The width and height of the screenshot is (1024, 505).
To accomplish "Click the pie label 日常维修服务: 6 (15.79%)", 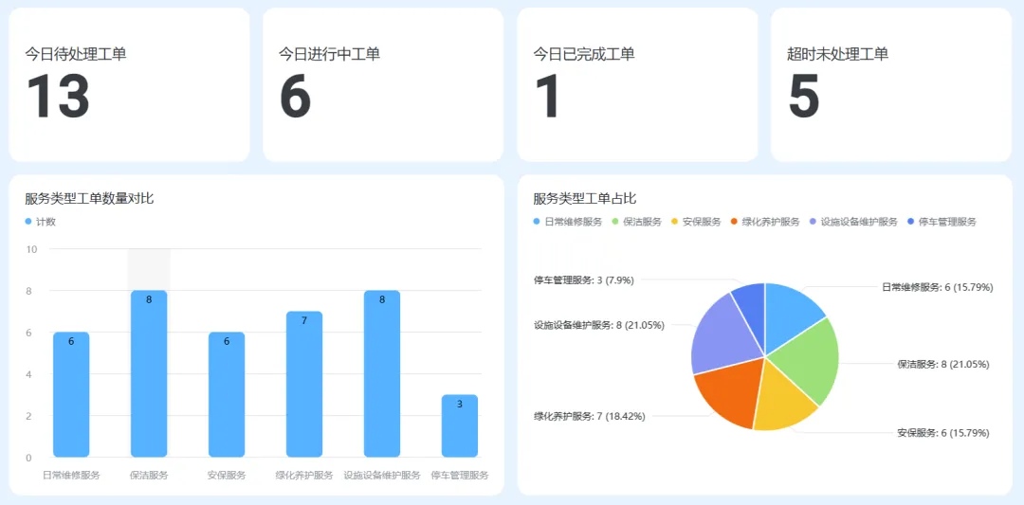I will click(937, 287).
